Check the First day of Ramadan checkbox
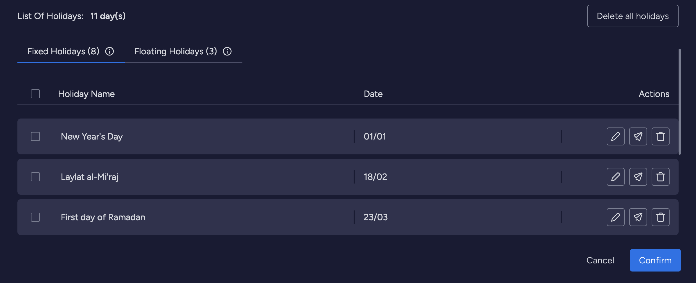Screen dimensions: 696x283 pyautogui.click(x=35, y=217)
